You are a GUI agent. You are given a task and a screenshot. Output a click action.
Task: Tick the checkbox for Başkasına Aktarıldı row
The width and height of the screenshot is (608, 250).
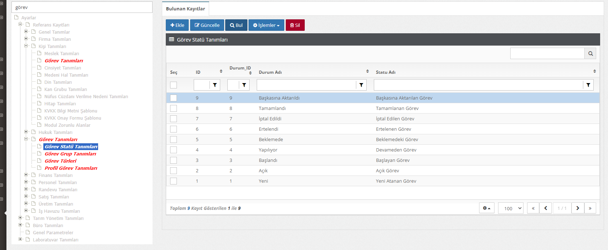174,98
